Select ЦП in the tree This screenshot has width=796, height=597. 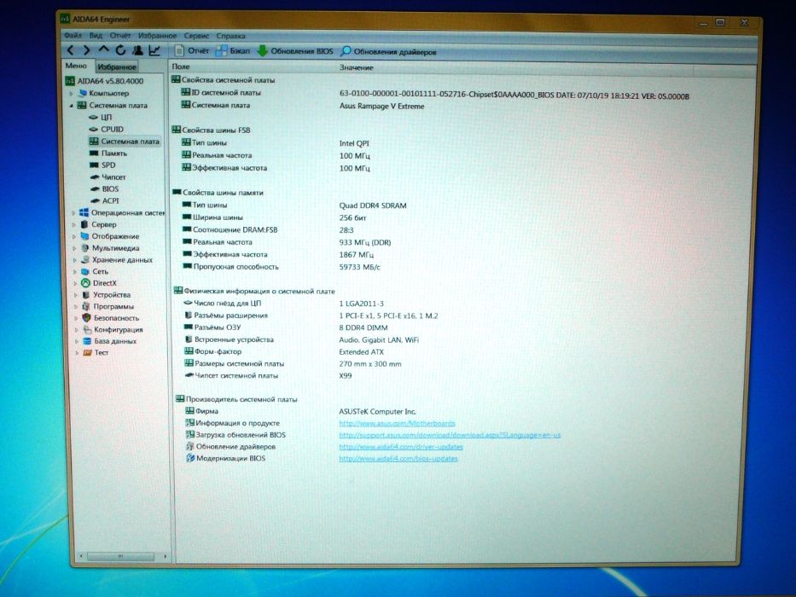pyautogui.click(x=101, y=118)
